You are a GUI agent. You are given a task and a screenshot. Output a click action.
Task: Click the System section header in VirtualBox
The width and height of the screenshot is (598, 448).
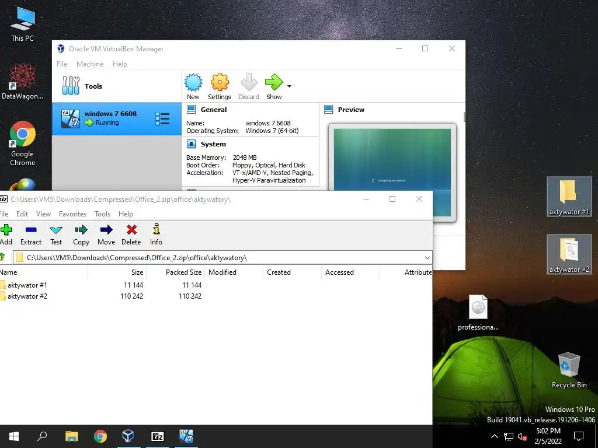pos(213,144)
